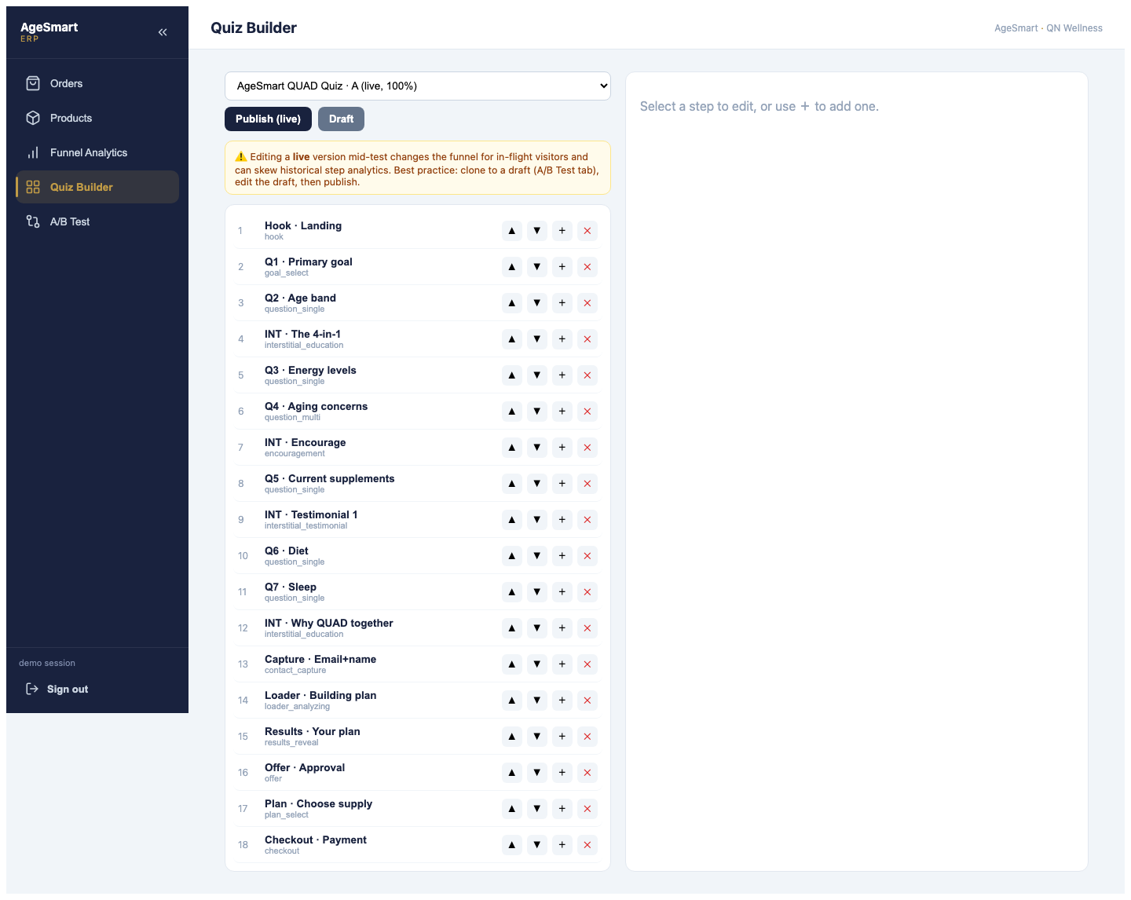Add a step after Q3 · Energy levels

[562, 375]
